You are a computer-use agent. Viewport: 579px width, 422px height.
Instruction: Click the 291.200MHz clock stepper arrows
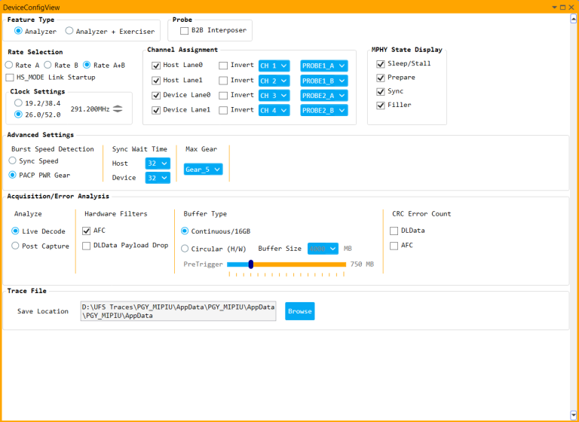click(x=118, y=109)
